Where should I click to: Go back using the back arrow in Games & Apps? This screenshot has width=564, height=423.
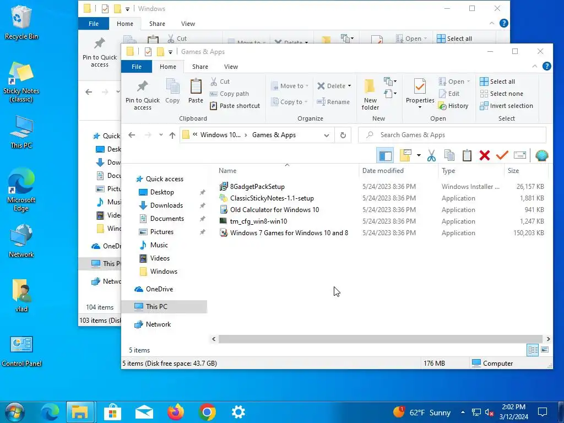pos(132,135)
